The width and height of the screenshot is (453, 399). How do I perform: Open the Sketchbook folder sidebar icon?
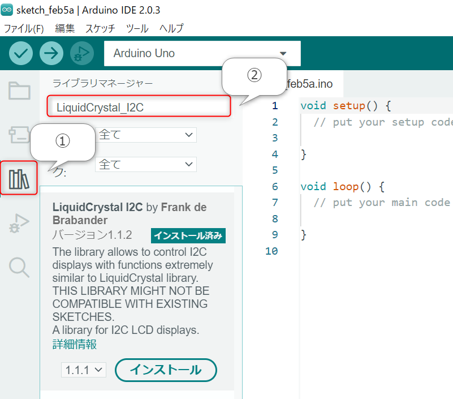(x=19, y=91)
